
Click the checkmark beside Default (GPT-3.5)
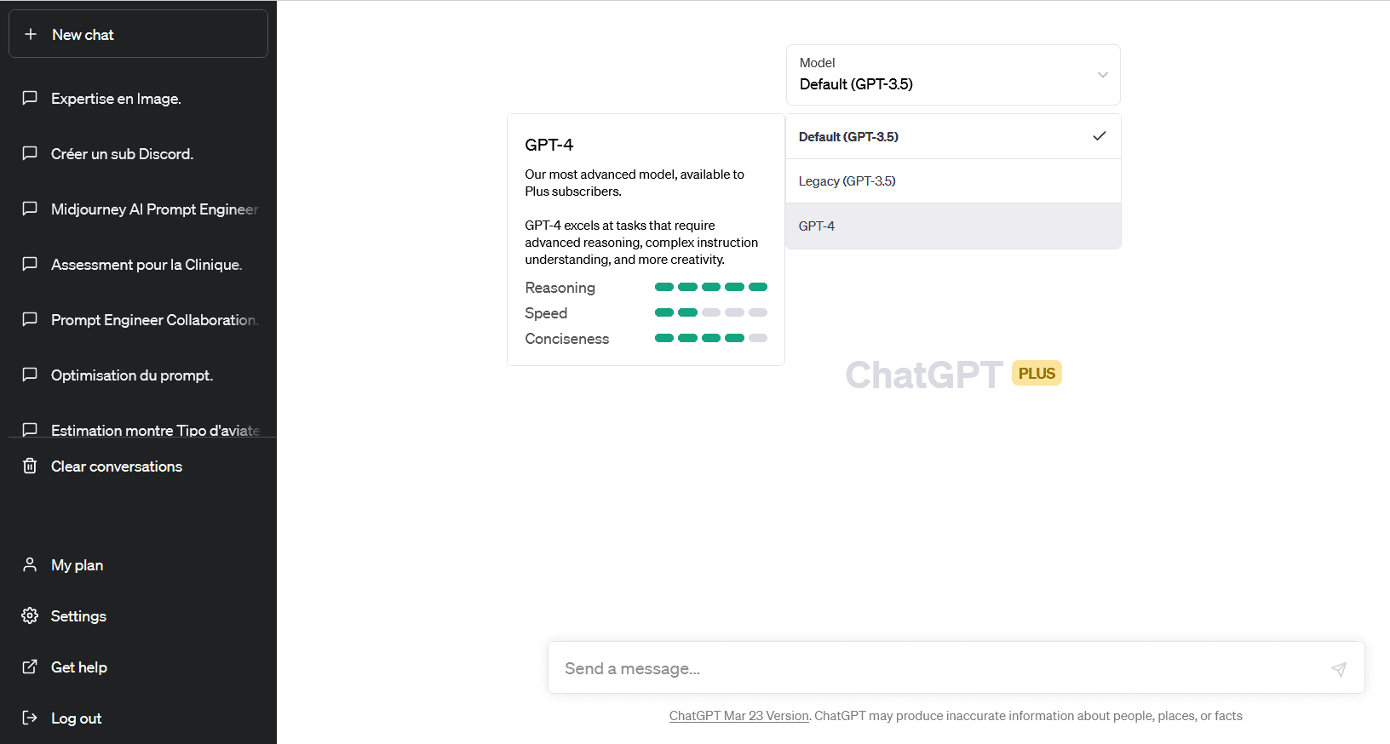click(1100, 136)
